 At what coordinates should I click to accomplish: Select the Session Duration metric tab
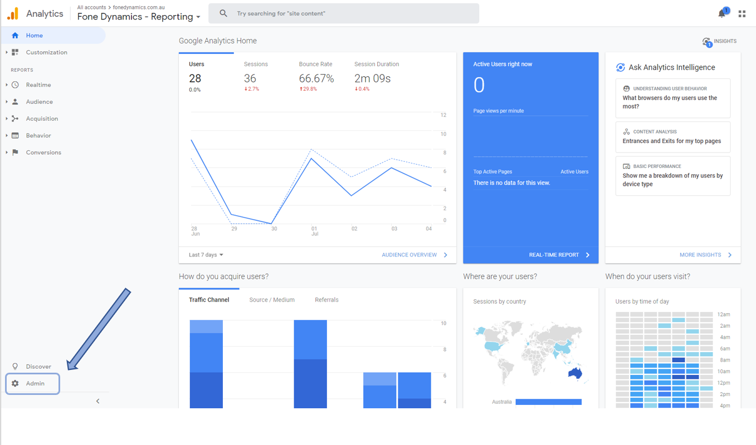pos(377,77)
